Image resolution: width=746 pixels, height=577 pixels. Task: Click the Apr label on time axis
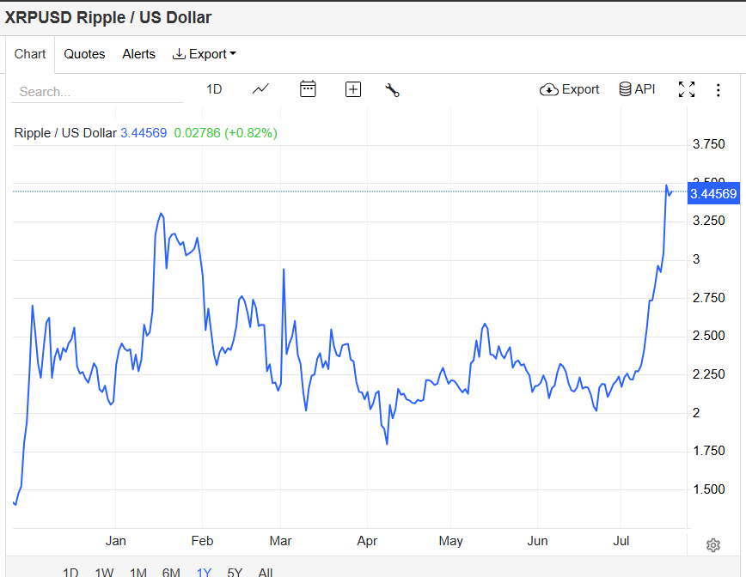tap(367, 541)
